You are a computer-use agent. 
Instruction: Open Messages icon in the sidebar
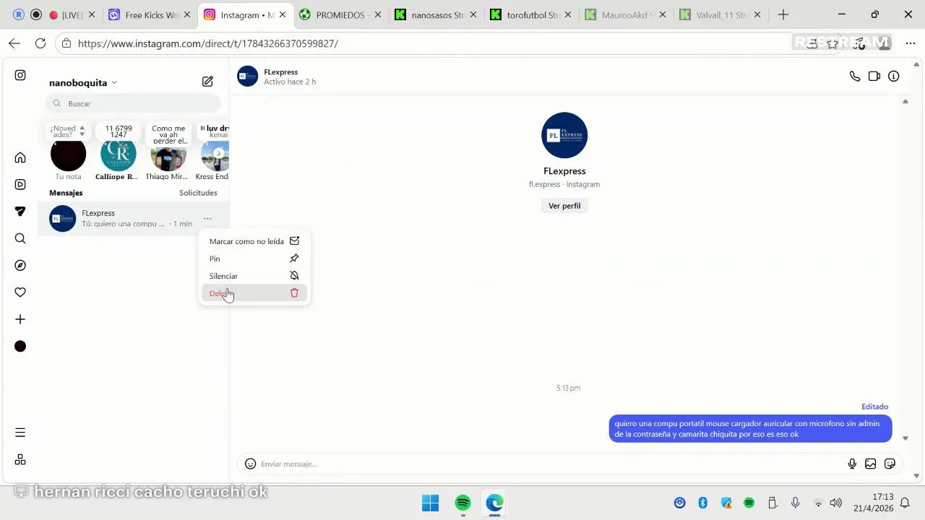click(x=20, y=212)
